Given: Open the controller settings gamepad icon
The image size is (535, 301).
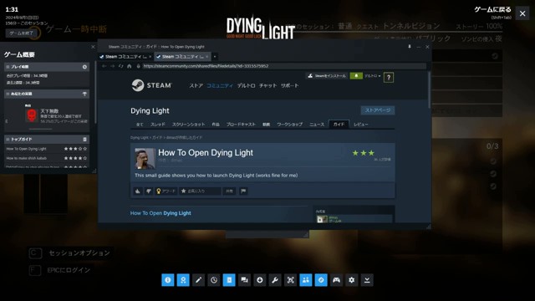Looking at the screenshot, I should point(336,280).
